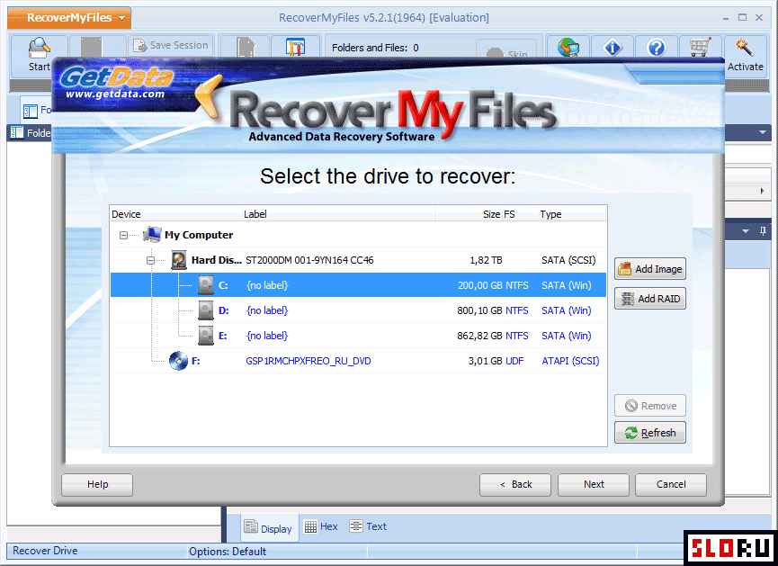
Task: Open the blue bar dropdown arrow at right
Action: tap(762, 132)
